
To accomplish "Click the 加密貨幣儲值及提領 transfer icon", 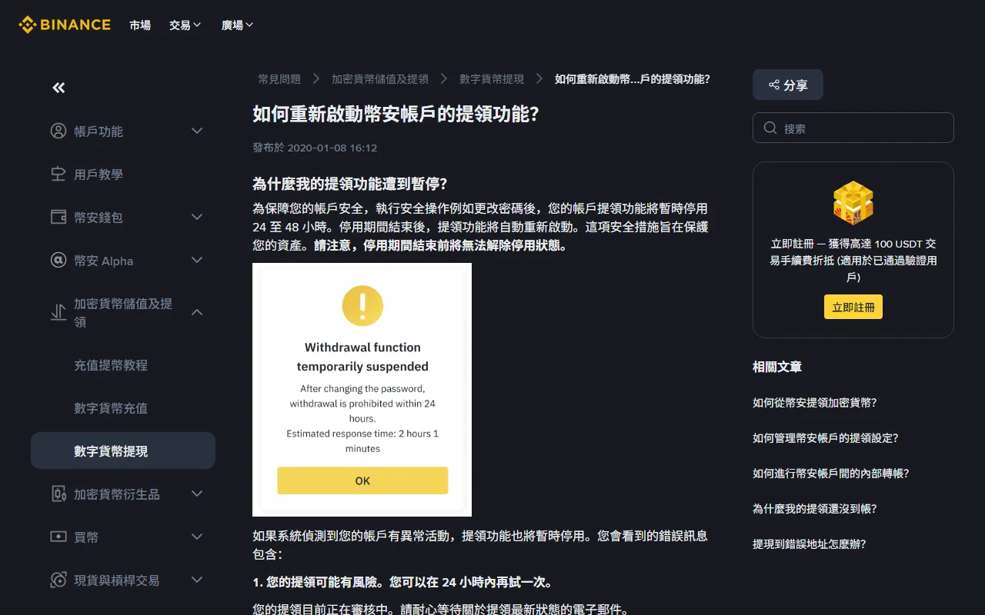I will 58,312.
